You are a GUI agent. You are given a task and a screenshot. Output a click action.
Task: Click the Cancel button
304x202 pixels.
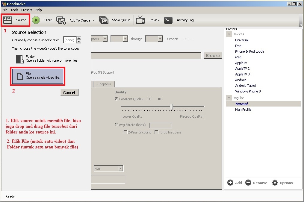click(69, 92)
